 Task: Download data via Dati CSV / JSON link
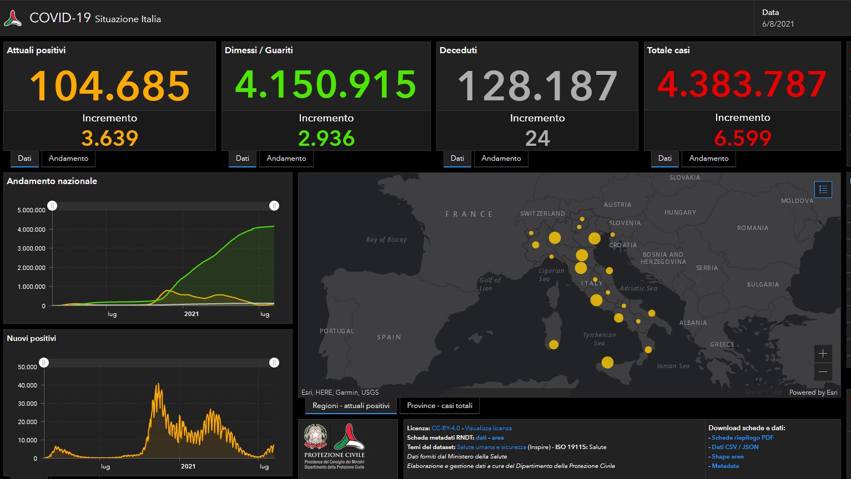tap(735, 446)
